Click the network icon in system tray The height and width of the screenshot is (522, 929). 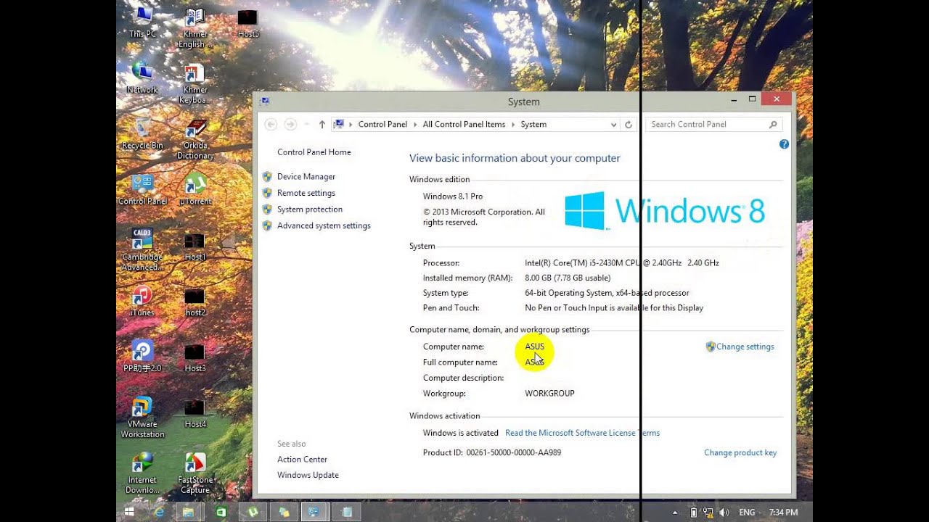tap(708, 513)
